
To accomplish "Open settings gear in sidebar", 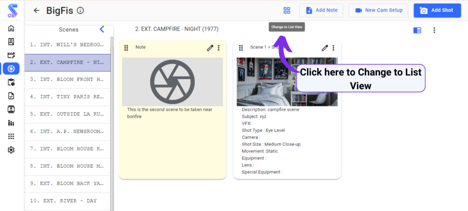I will (11, 150).
